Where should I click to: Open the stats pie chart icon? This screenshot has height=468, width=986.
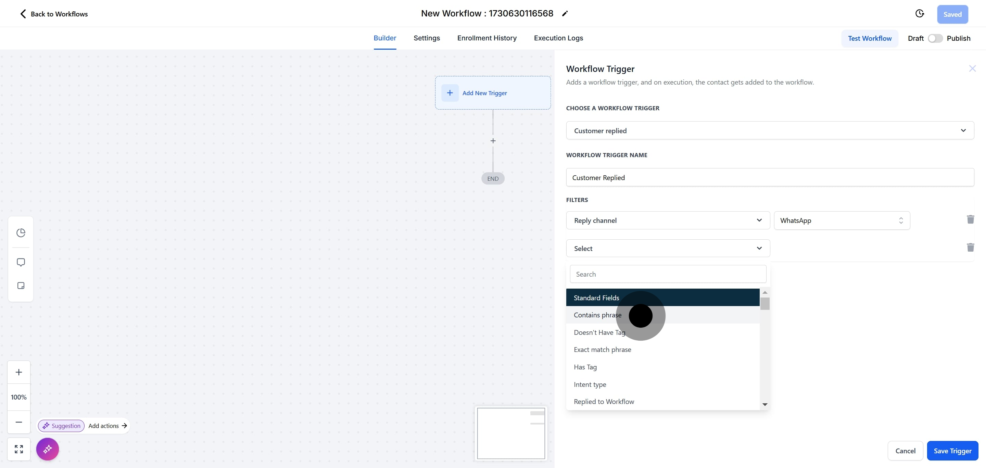(21, 233)
